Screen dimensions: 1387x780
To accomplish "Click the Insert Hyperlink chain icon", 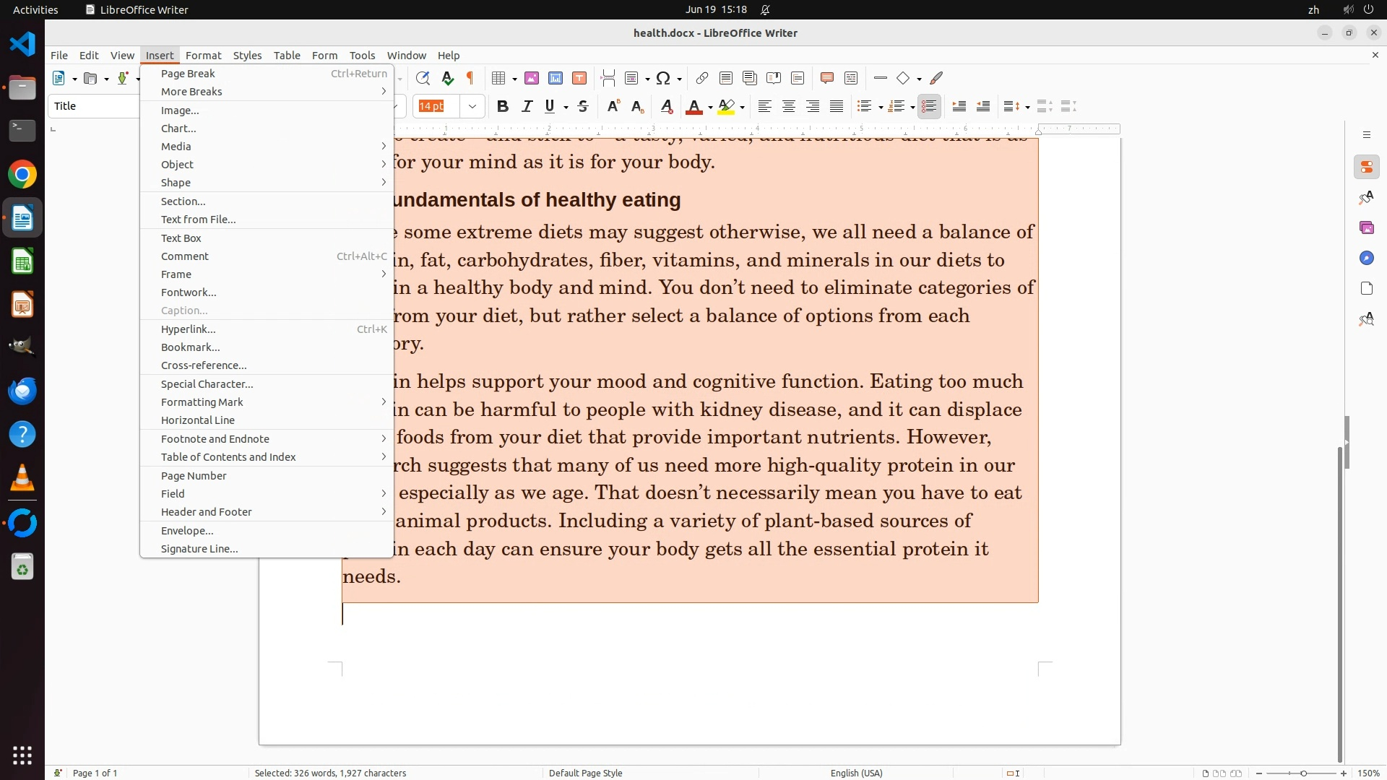I will (x=701, y=78).
